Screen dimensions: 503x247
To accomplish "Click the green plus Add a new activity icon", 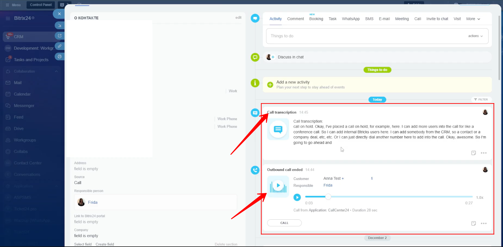I will (x=270, y=85).
